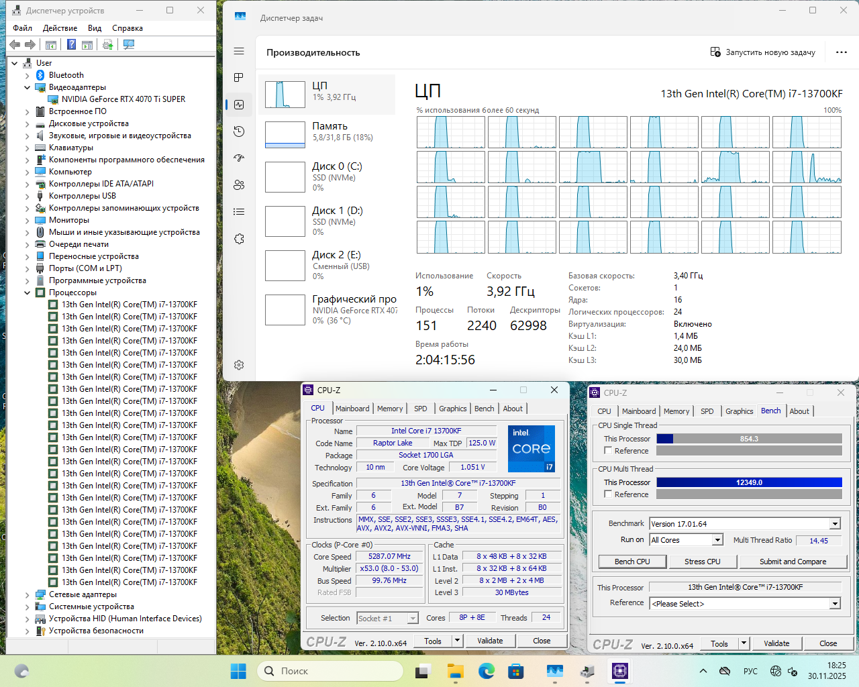
Task: Select the Performance icon in Task Manager sidebar
Action: (x=239, y=105)
